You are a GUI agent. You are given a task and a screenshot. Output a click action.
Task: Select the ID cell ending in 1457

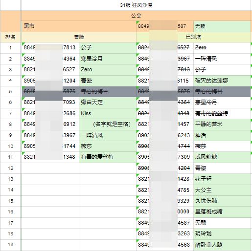pyautogui.click(x=165, y=124)
